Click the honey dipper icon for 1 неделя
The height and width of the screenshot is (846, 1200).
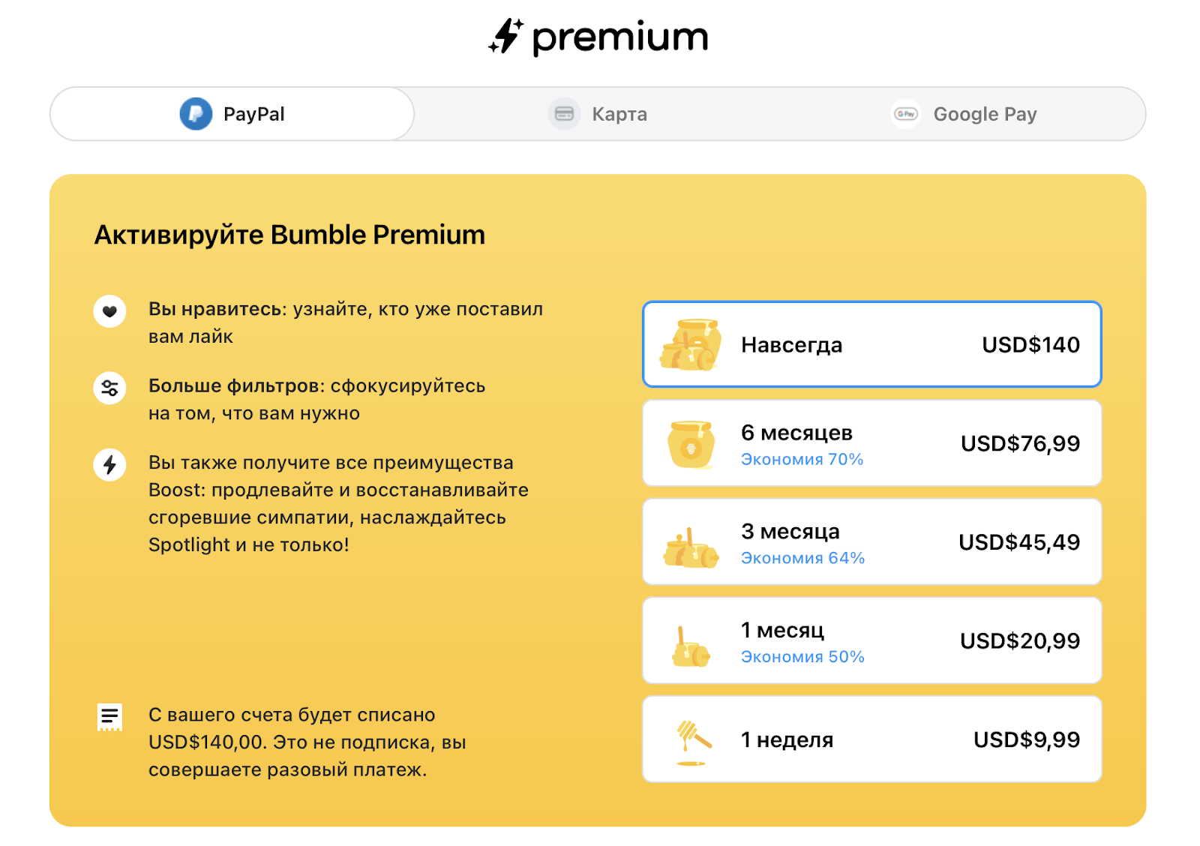pos(692,739)
